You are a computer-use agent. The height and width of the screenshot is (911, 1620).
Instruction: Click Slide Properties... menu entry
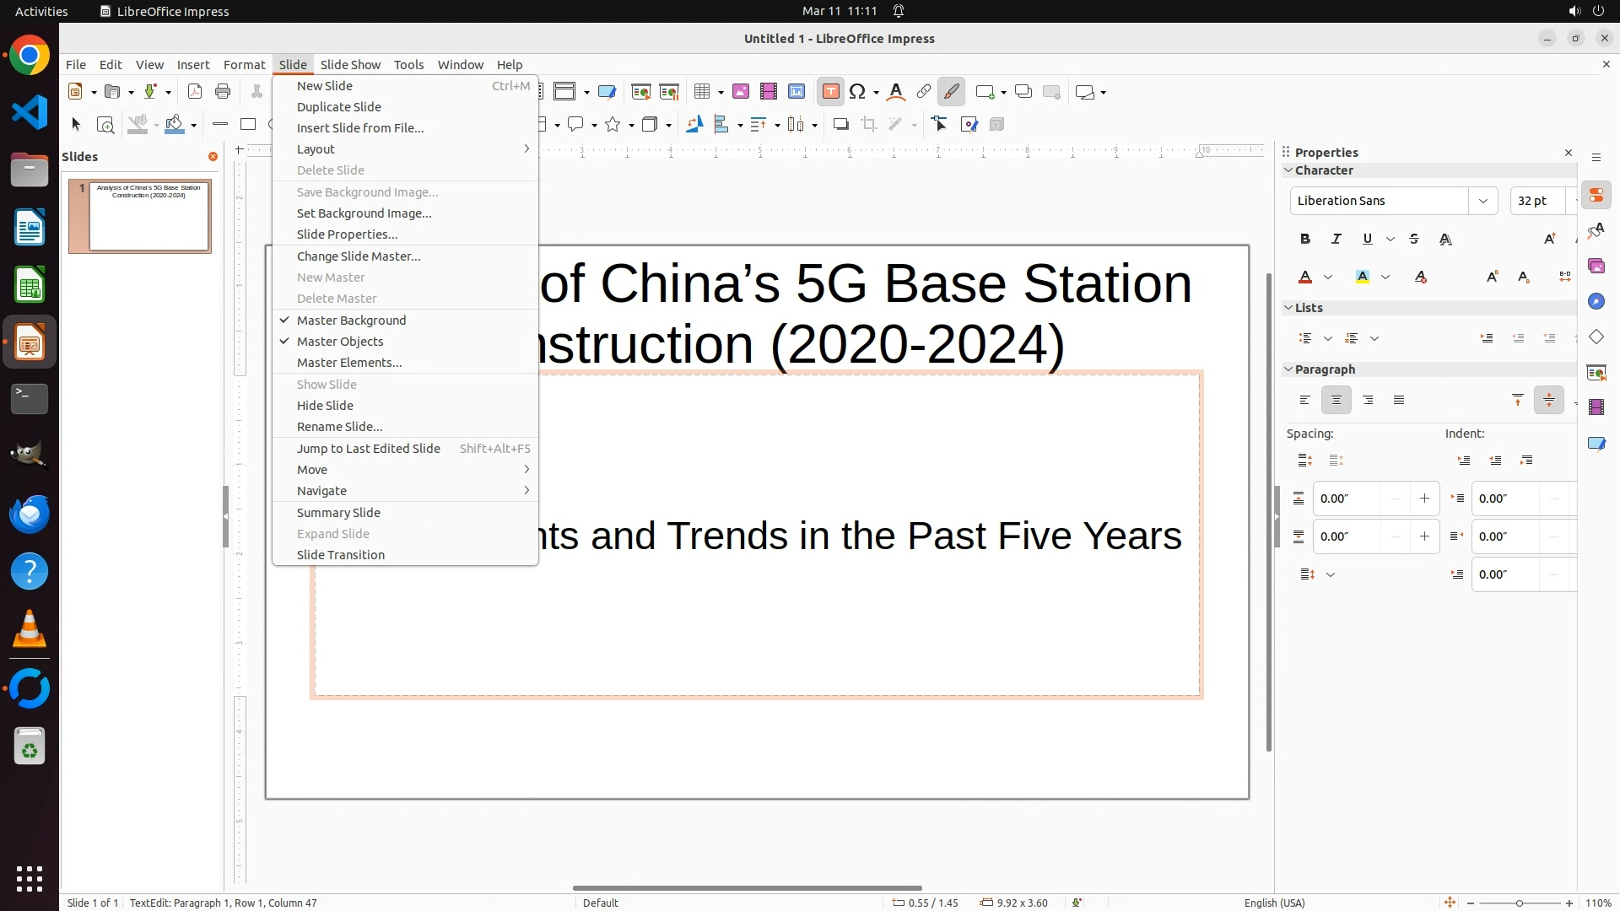tap(347, 234)
